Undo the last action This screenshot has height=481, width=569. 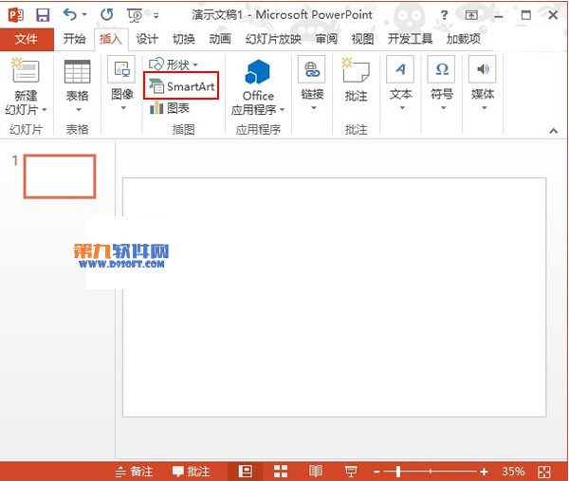(69, 14)
